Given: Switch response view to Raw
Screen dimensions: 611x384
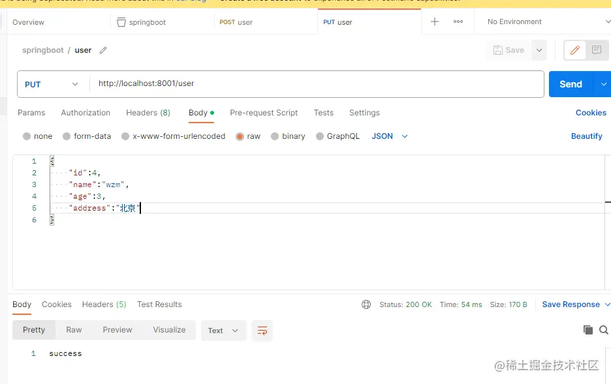Looking at the screenshot, I should pyautogui.click(x=74, y=330).
